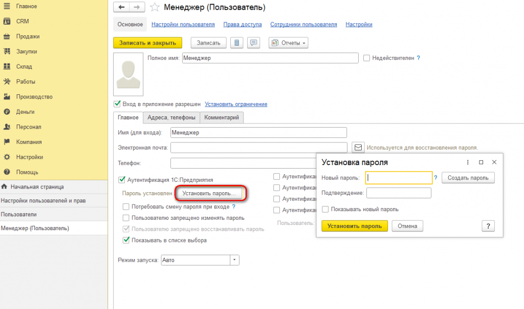Open the Режим запуска dropdown arrow
The image size is (524, 309).
click(234, 260)
